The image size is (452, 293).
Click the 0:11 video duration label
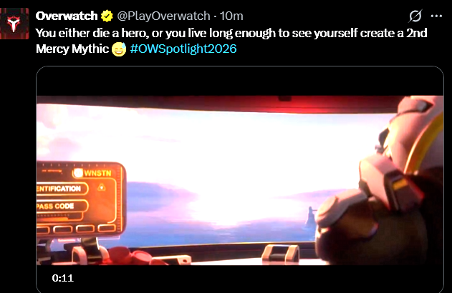coord(63,278)
